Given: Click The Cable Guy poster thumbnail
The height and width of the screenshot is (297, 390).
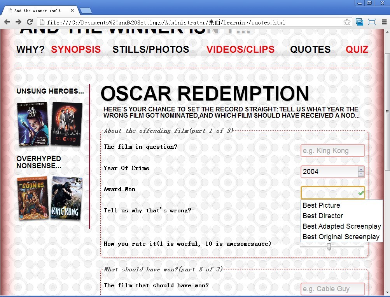Looking at the screenshot, I should pyautogui.click(x=33, y=124).
